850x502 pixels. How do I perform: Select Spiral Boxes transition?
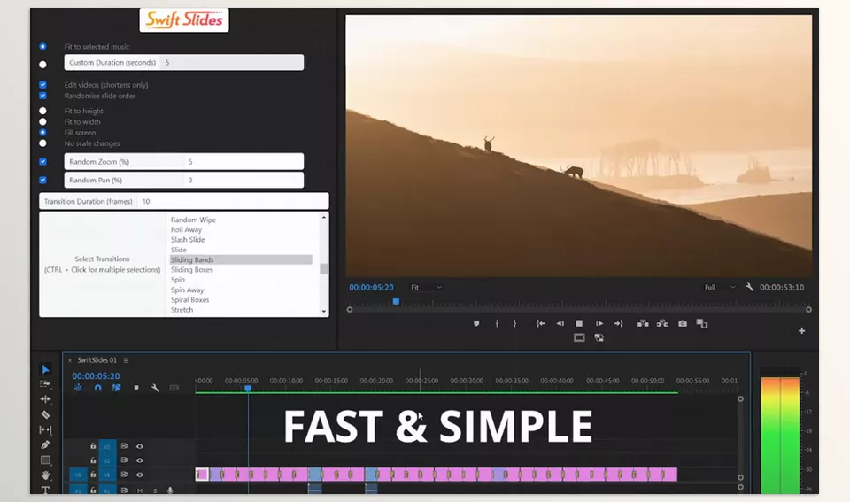tap(189, 300)
